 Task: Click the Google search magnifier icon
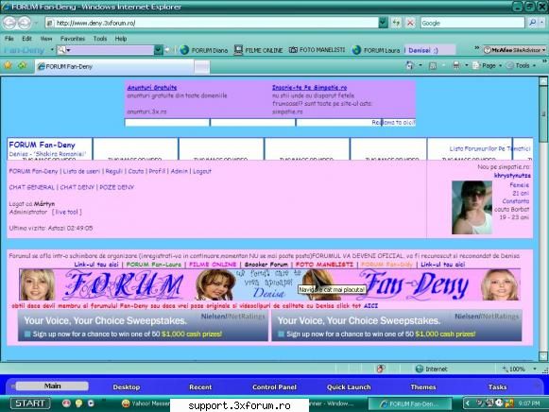click(x=532, y=23)
